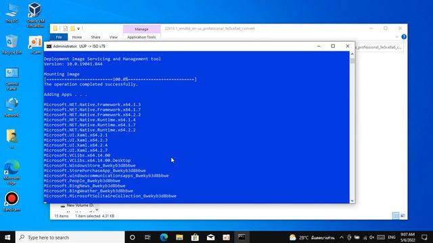
Task: Switch Explorer to large icons view
Action: [x=403, y=215]
